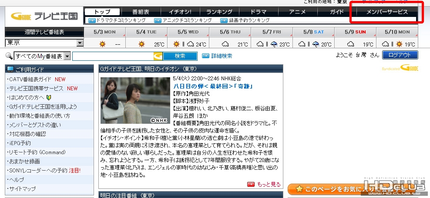This screenshot has height=198, width=430.
Task: Click the 検索 search button
Action: pyautogui.click(x=180, y=56)
